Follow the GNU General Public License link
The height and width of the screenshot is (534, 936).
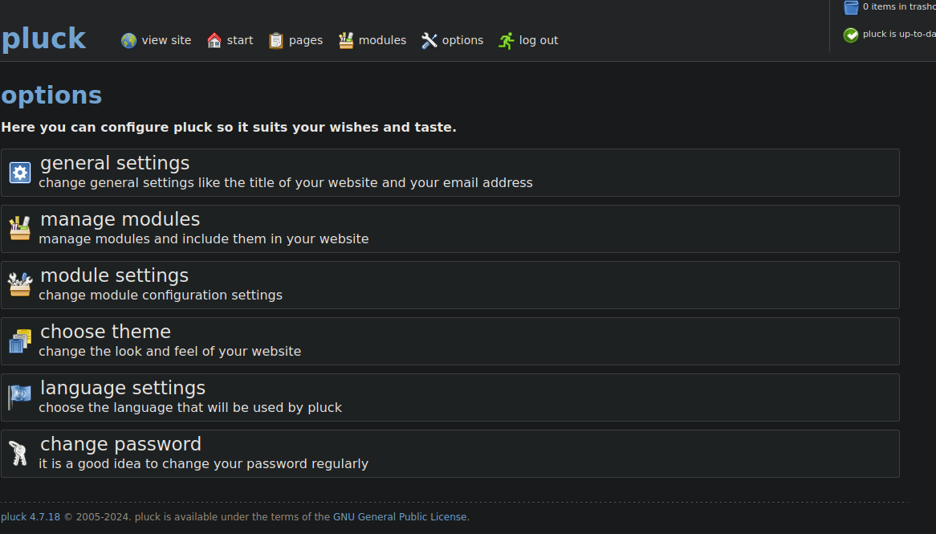[400, 517]
